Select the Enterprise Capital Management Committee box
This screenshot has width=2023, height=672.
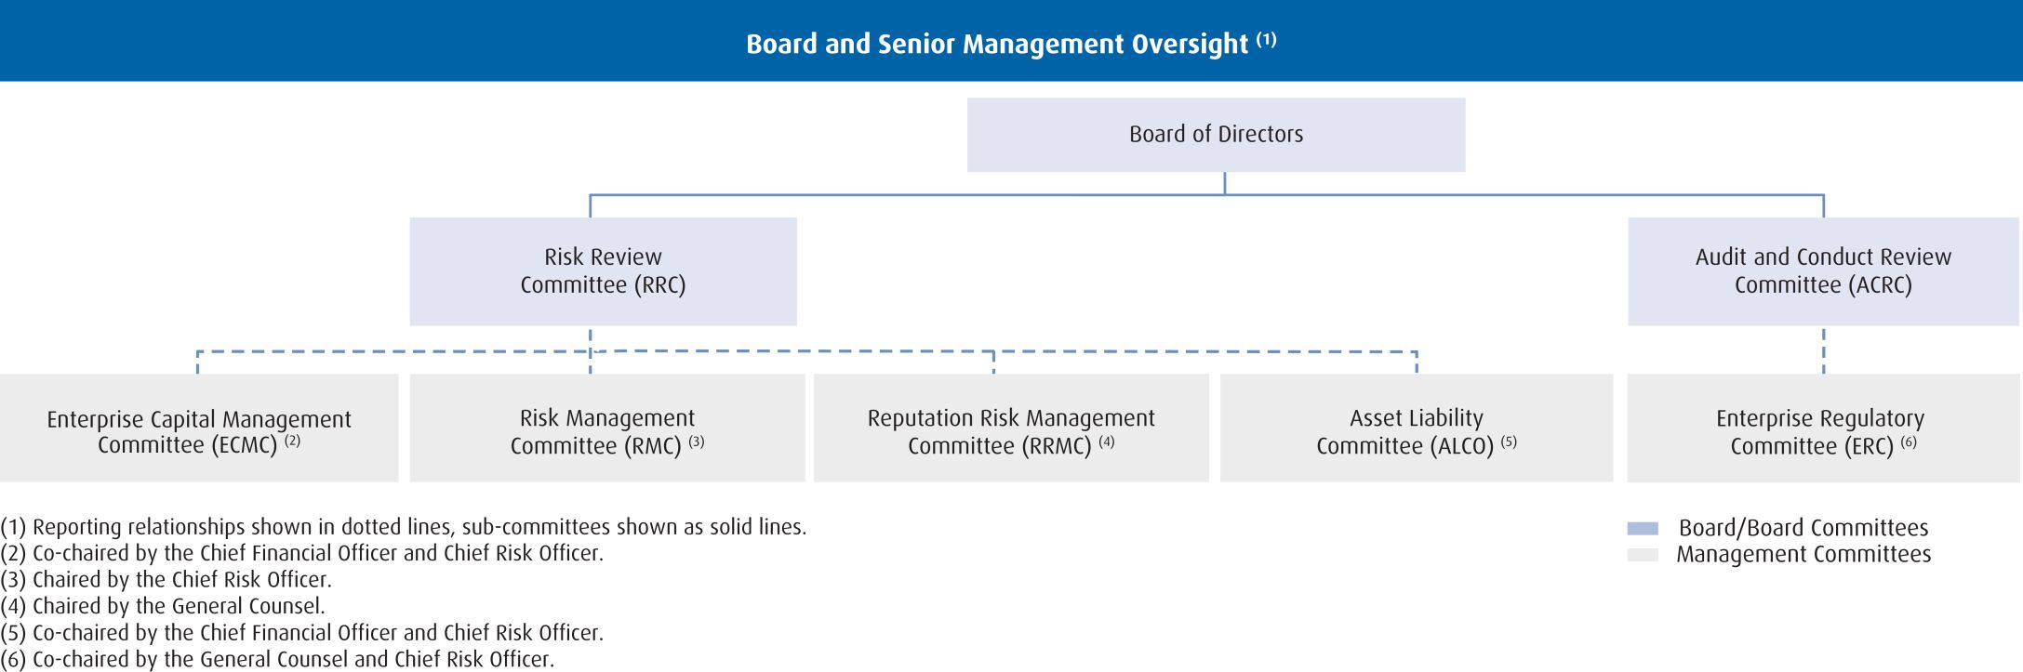click(x=199, y=429)
